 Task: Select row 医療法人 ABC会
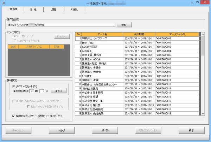coord(137,59)
